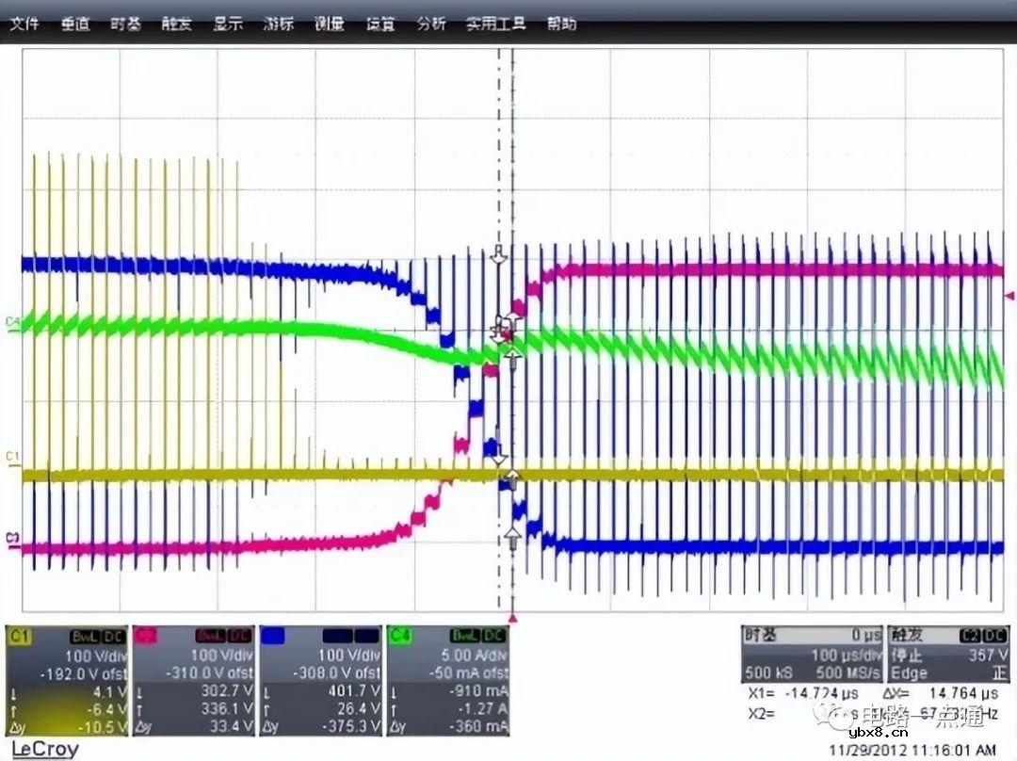This screenshot has height=761, width=1017.
Task: Open the 触发 (Trigger) menu
Action: [176, 24]
